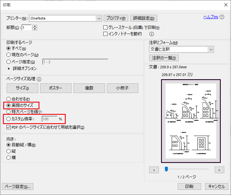231x195 pixels.
Task: Click the help question mark icon
Action: point(222,17)
